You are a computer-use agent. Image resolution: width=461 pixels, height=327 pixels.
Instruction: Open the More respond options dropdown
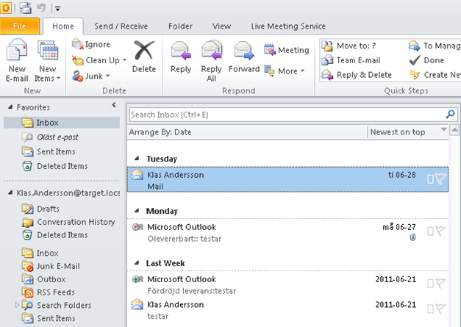[x=284, y=71]
